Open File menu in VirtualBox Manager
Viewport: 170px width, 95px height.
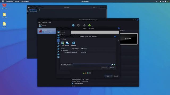click(x=39, y=22)
